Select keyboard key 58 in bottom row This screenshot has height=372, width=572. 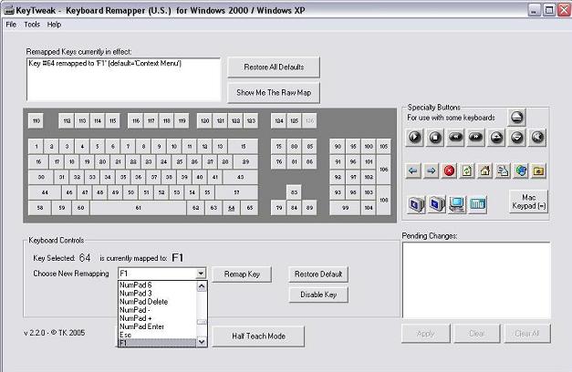pyautogui.click(x=40, y=208)
